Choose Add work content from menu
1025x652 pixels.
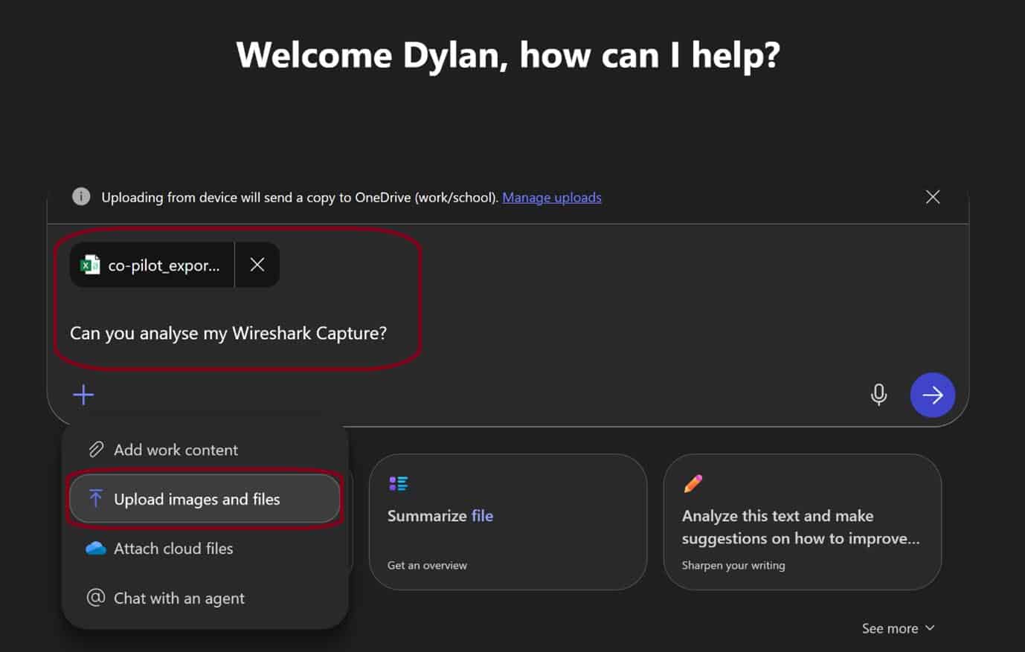click(205, 450)
